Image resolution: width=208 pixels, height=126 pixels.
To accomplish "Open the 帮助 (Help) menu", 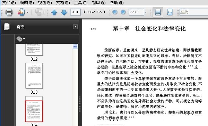I will [117, 2].
